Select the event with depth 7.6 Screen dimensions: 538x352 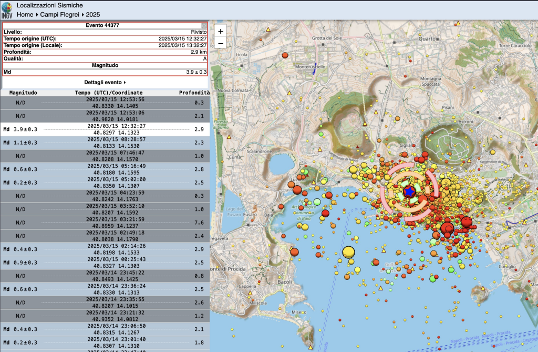coord(105,223)
